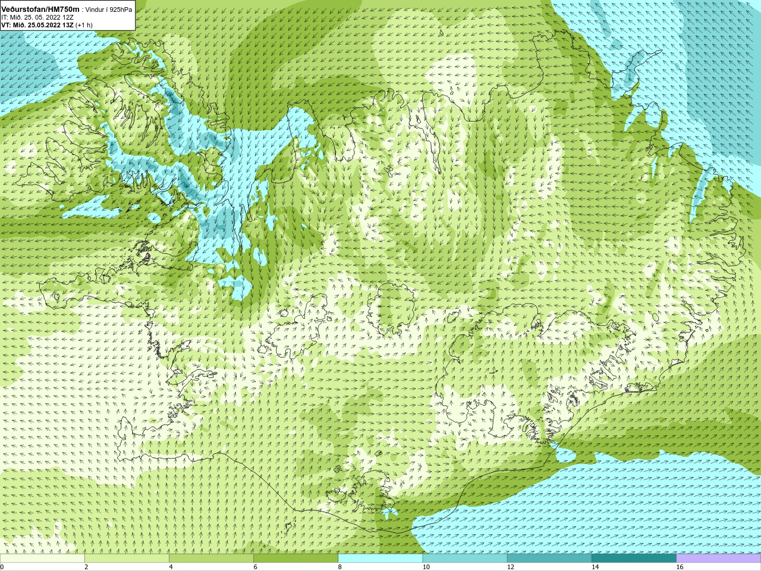Click the '(+1 h)' forecast offset text

click(84, 25)
